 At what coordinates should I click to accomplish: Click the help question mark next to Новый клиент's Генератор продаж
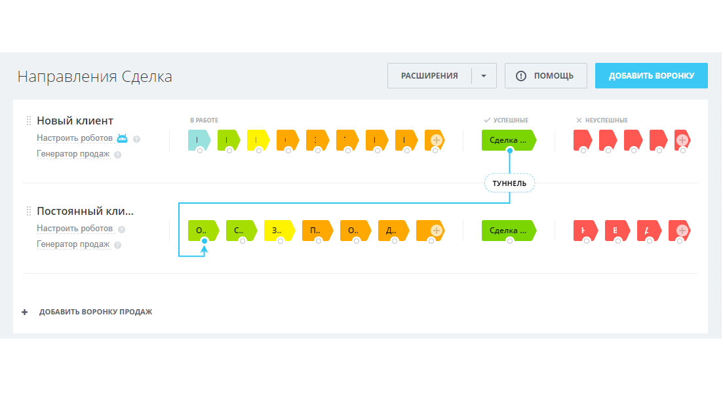coord(117,155)
